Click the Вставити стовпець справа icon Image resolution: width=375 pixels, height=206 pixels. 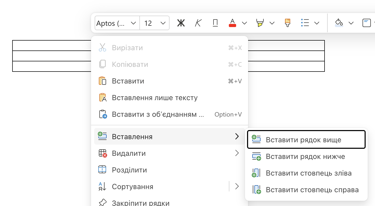point(256,190)
